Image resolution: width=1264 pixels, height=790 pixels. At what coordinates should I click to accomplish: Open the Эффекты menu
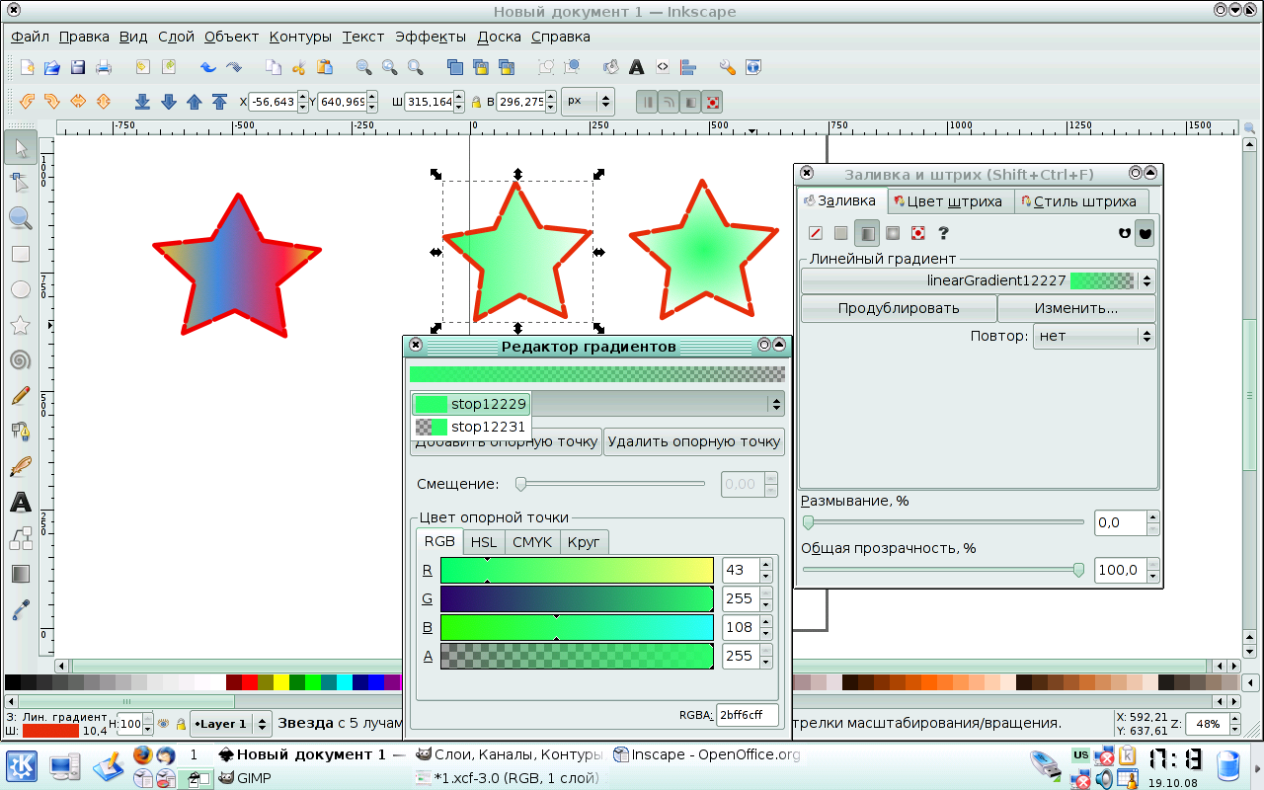click(x=430, y=37)
